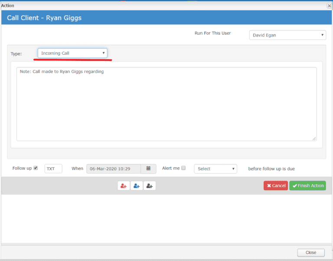333x261 pixels.
Task: Click the Call Client - Ryan Giggs header
Action: click(x=44, y=18)
